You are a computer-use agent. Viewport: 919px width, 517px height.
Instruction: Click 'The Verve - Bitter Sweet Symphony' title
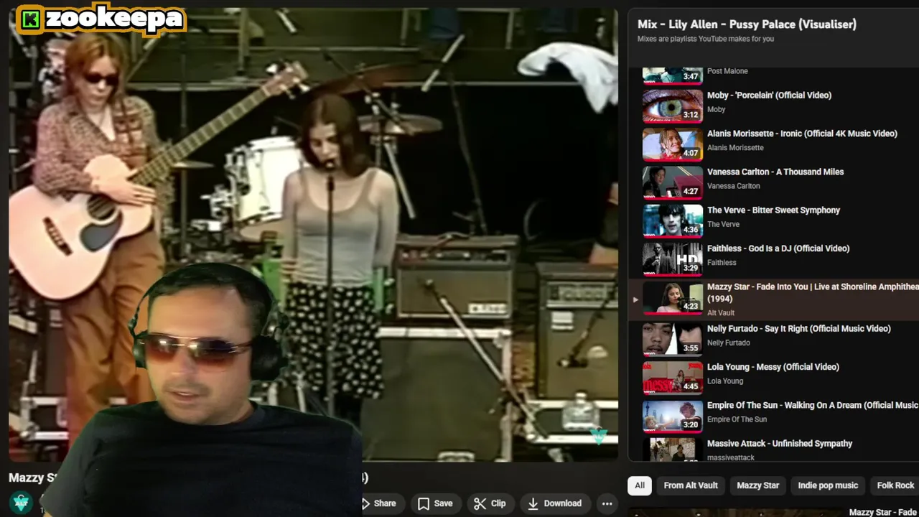pos(773,210)
